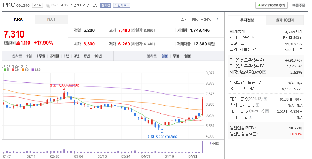
Task: Click the purple 120-day moving average legend
Action: pos(36,69)
